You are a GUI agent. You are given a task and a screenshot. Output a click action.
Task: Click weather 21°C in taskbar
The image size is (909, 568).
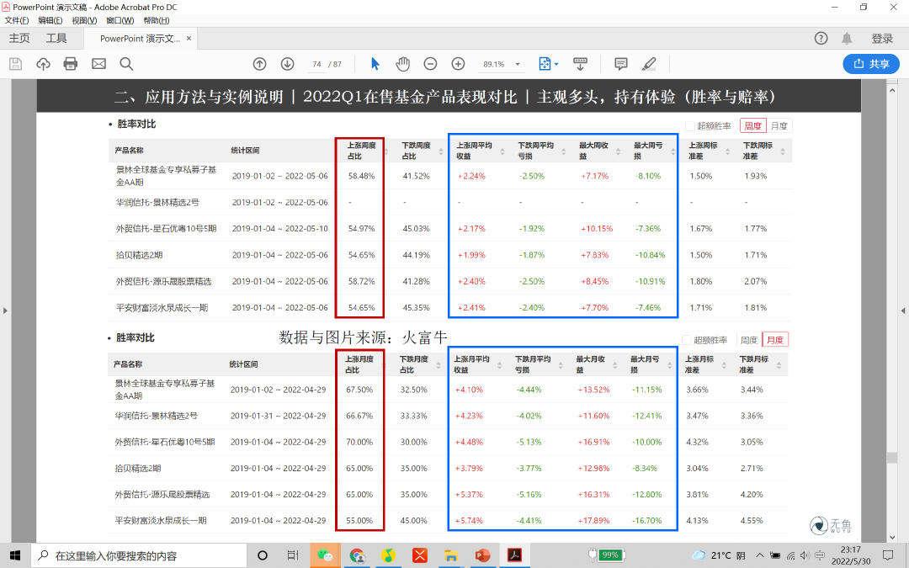tap(719, 555)
